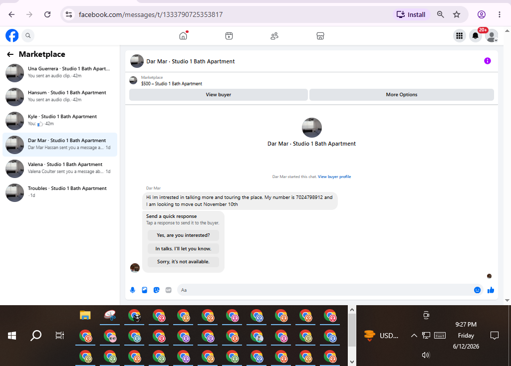This screenshot has height=366, width=511.
Task: Open the browser zoom magnifier icon
Action: point(441,14)
